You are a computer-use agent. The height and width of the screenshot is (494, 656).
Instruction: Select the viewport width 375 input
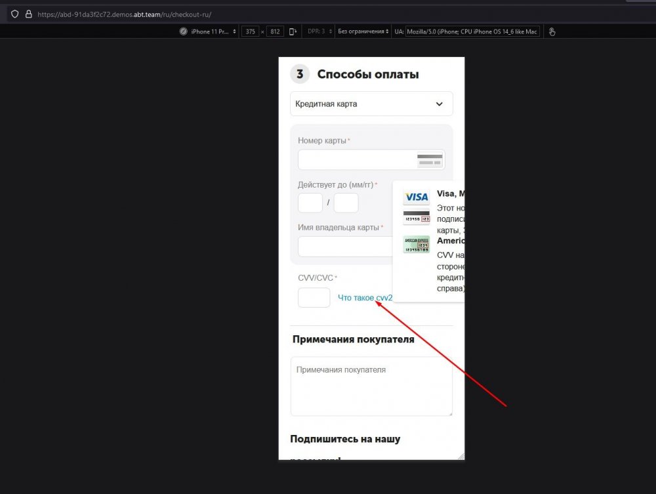point(250,31)
